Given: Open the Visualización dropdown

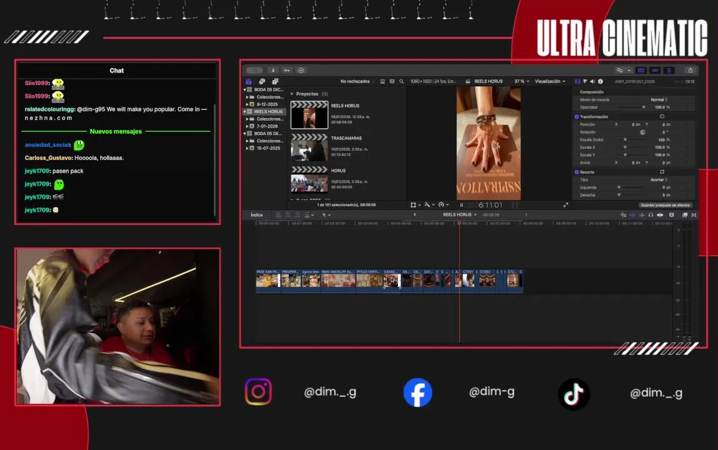Looking at the screenshot, I should pos(550,81).
